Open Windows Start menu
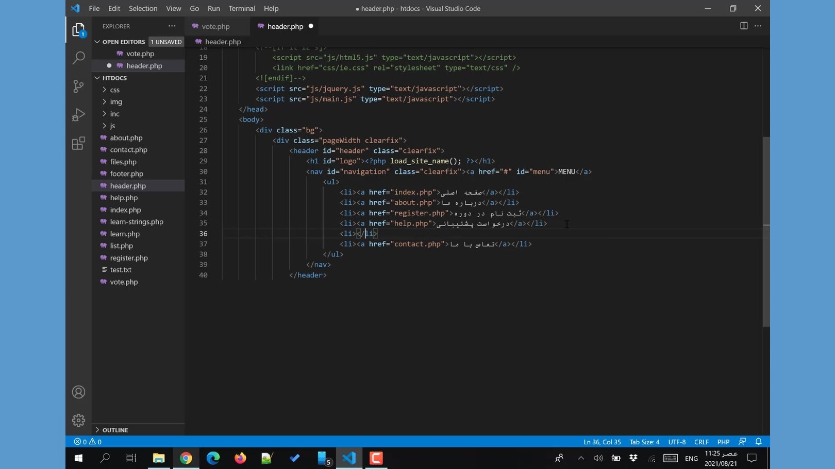This screenshot has height=469, width=835. tap(78, 458)
